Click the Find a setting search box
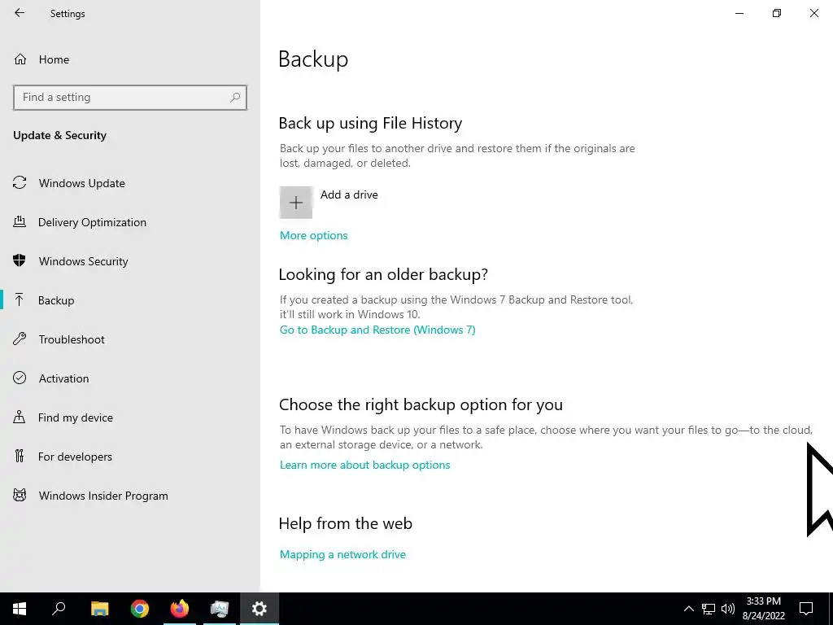 129,98
